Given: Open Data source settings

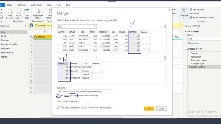Looking at the screenshot, I should [38, 14].
